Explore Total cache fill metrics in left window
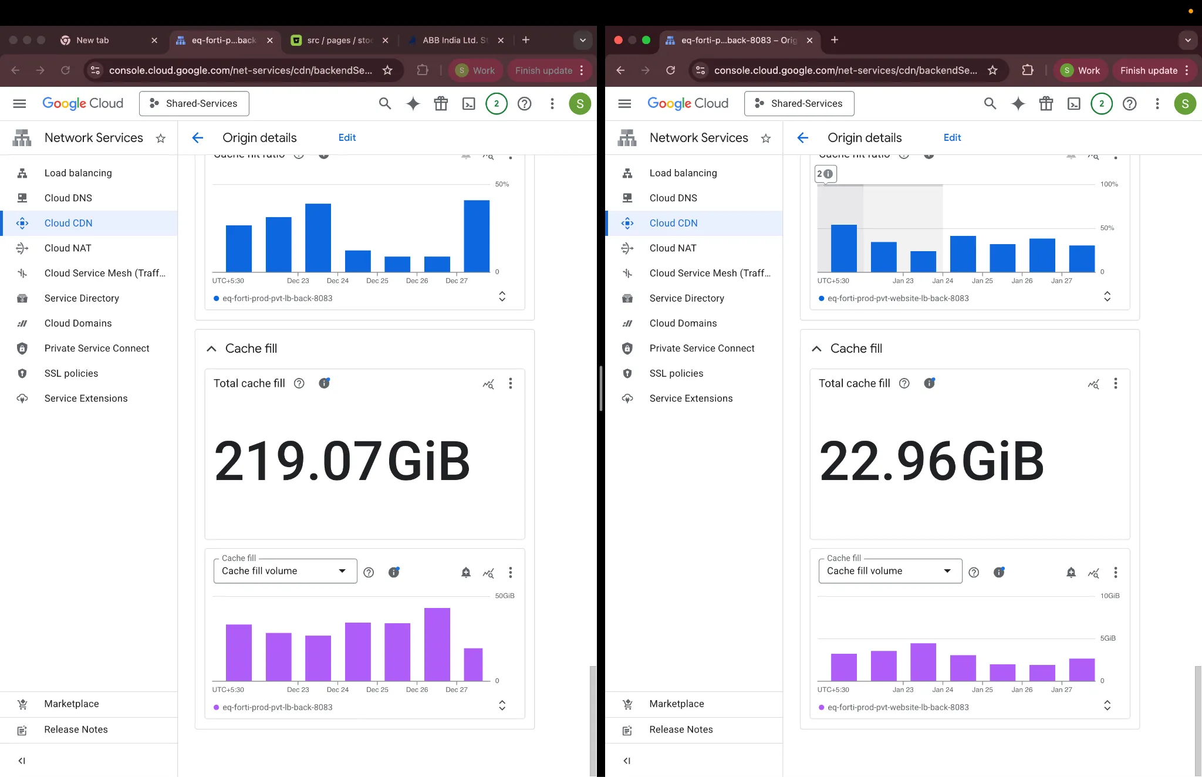 pos(488,384)
